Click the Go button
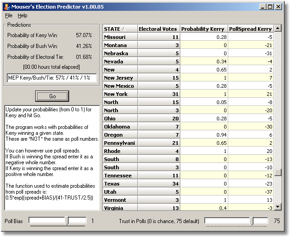The width and height of the screenshot is (291, 238). click(x=52, y=96)
